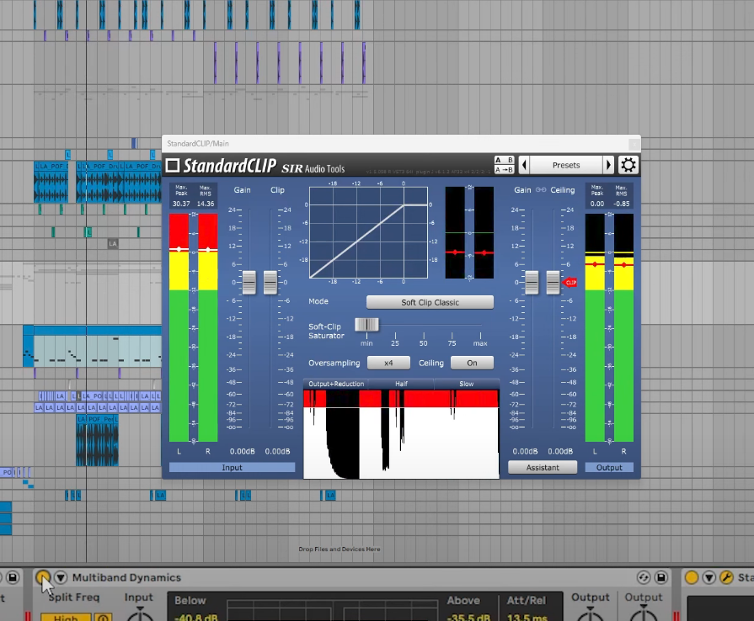This screenshot has width=754, height=621.
Task: Select the LA_POF_Per audio clip
Action: click(97, 440)
